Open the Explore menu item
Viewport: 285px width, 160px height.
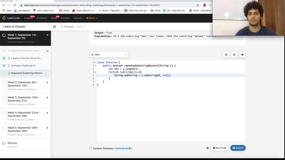point(28,18)
